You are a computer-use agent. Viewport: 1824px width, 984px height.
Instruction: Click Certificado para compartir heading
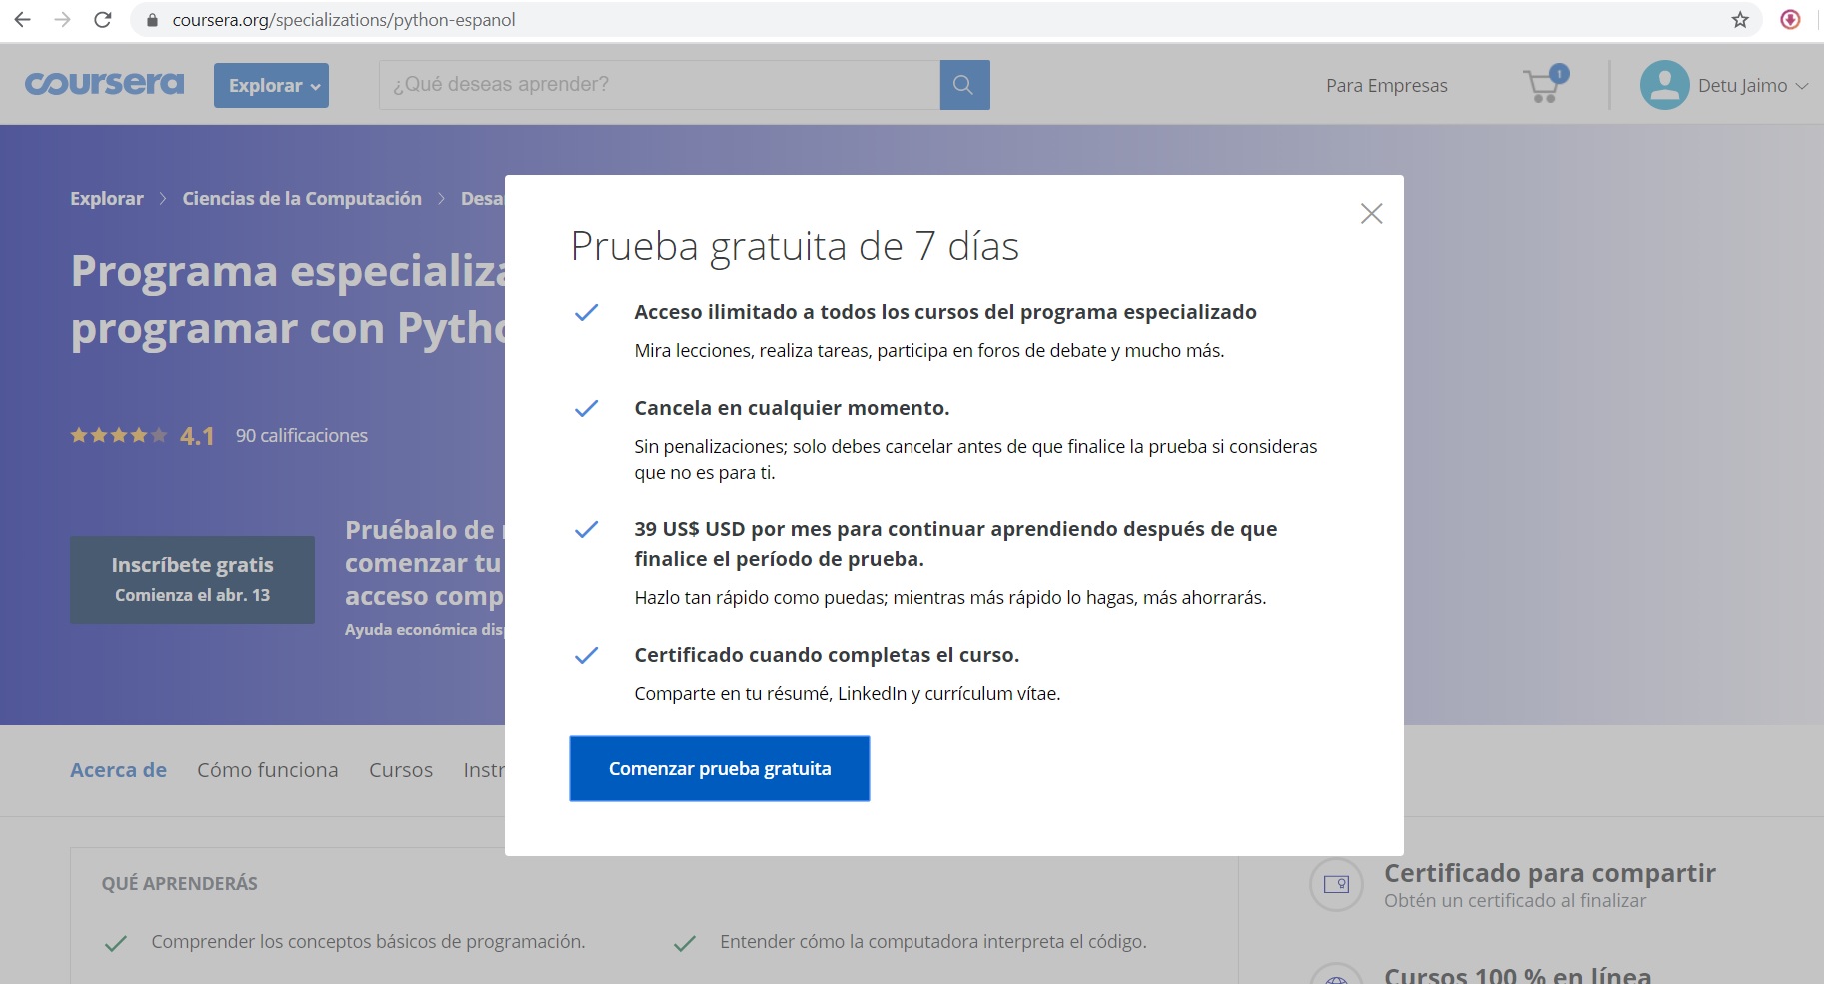[x=1549, y=873]
